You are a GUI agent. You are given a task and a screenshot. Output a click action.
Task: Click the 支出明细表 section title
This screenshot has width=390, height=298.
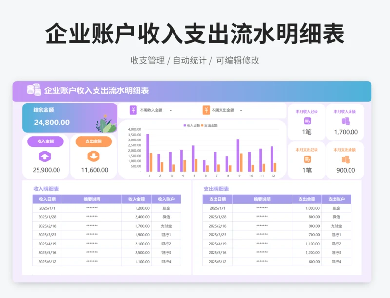click(x=216, y=189)
